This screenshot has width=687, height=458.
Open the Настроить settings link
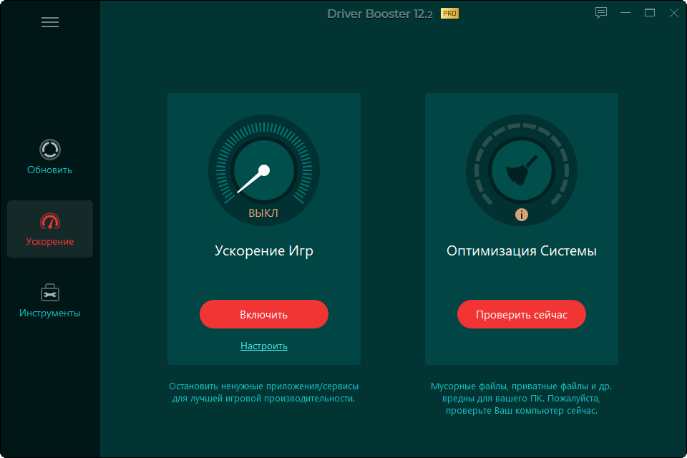(x=264, y=346)
